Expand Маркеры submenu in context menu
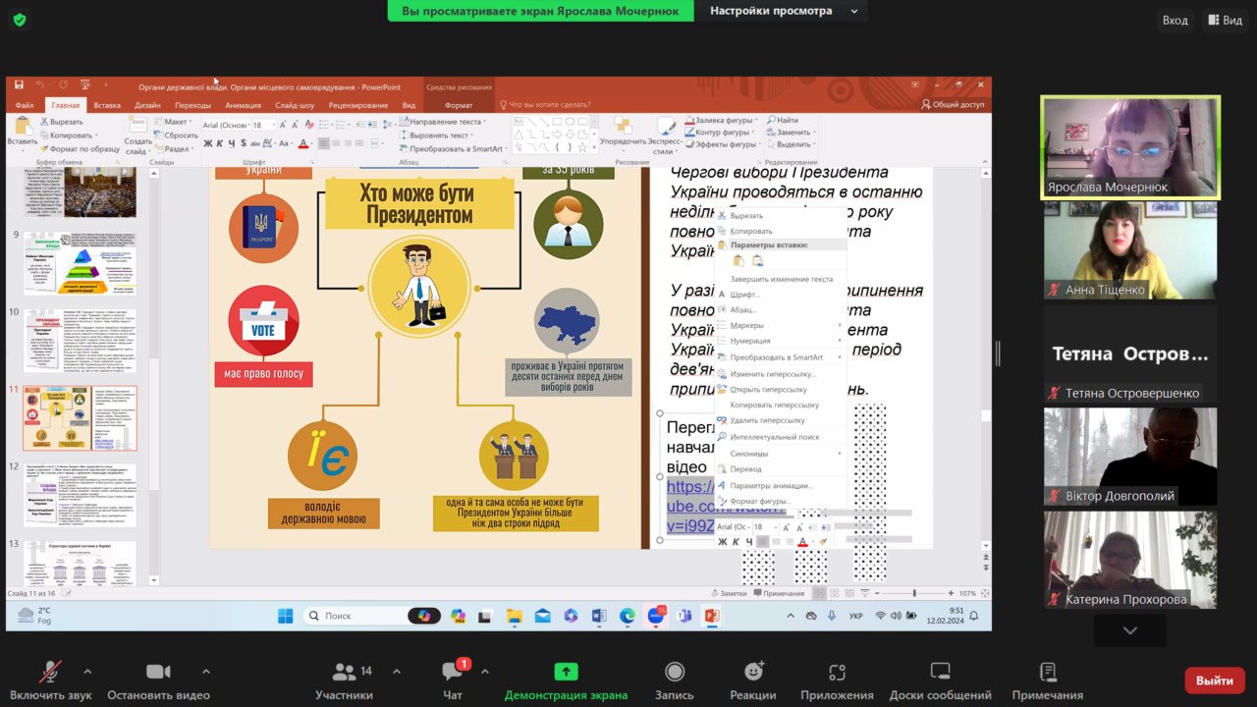Screen dimensions: 1257x707 coord(781,325)
